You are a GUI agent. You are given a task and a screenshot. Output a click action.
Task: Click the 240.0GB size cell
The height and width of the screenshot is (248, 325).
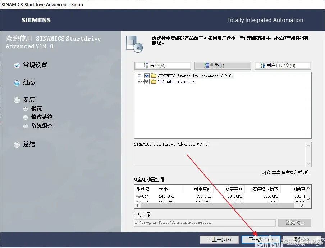click(167, 196)
